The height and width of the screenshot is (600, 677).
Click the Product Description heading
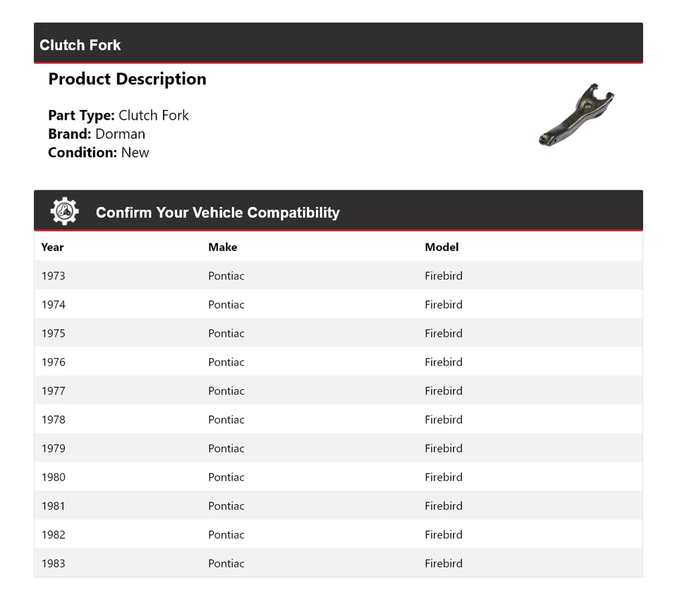click(127, 79)
